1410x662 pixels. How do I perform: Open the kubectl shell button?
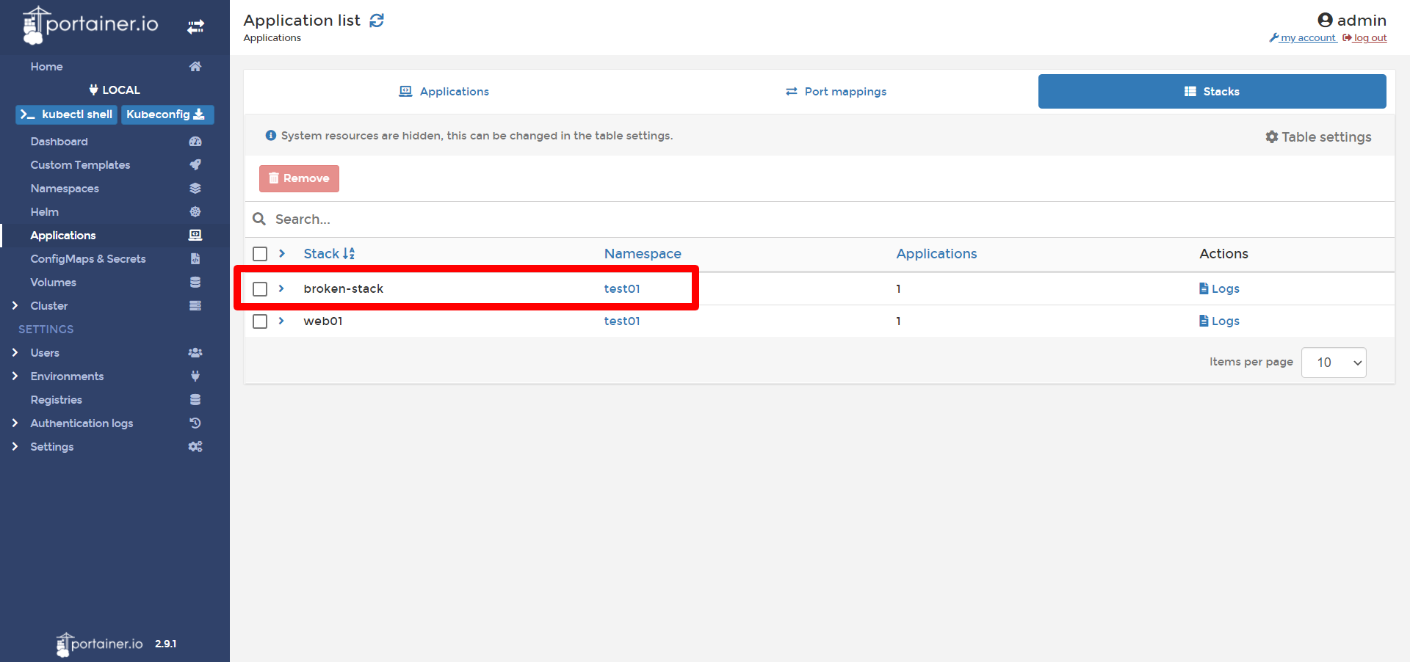point(67,114)
